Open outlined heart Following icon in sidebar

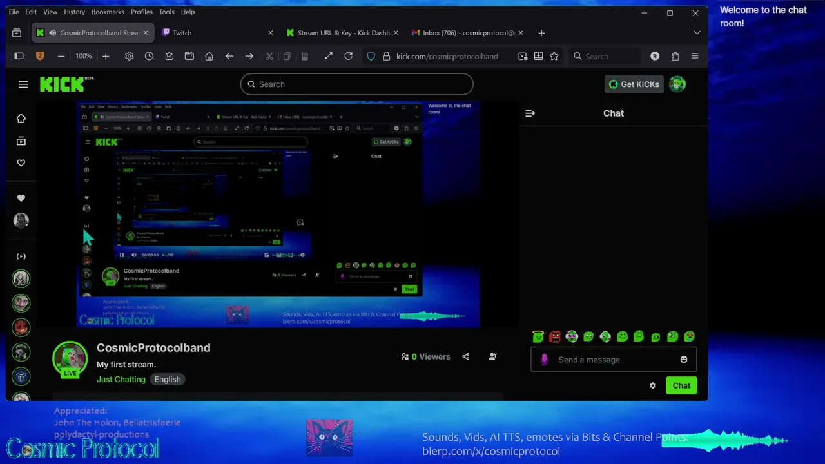pos(21,163)
